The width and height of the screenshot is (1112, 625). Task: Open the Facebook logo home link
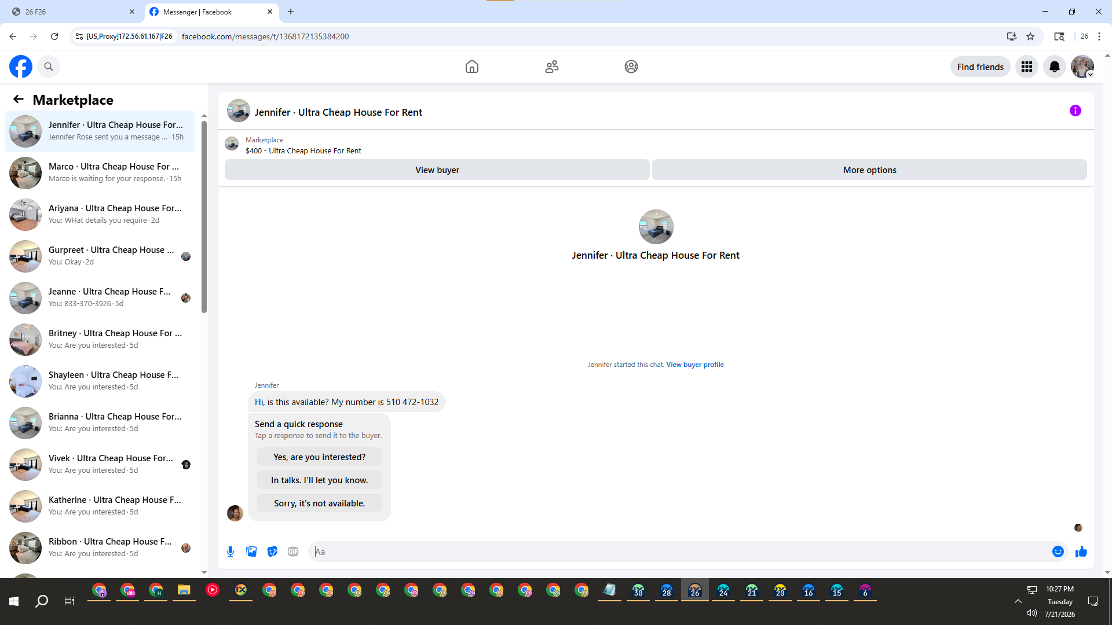(x=21, y=67)
